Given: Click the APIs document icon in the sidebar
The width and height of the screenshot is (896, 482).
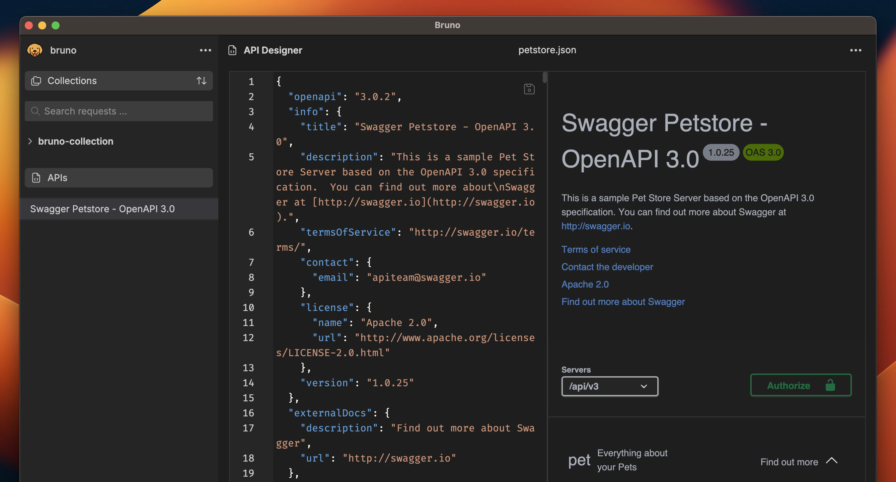Looking at the screenshot, I should pos(36,178).
